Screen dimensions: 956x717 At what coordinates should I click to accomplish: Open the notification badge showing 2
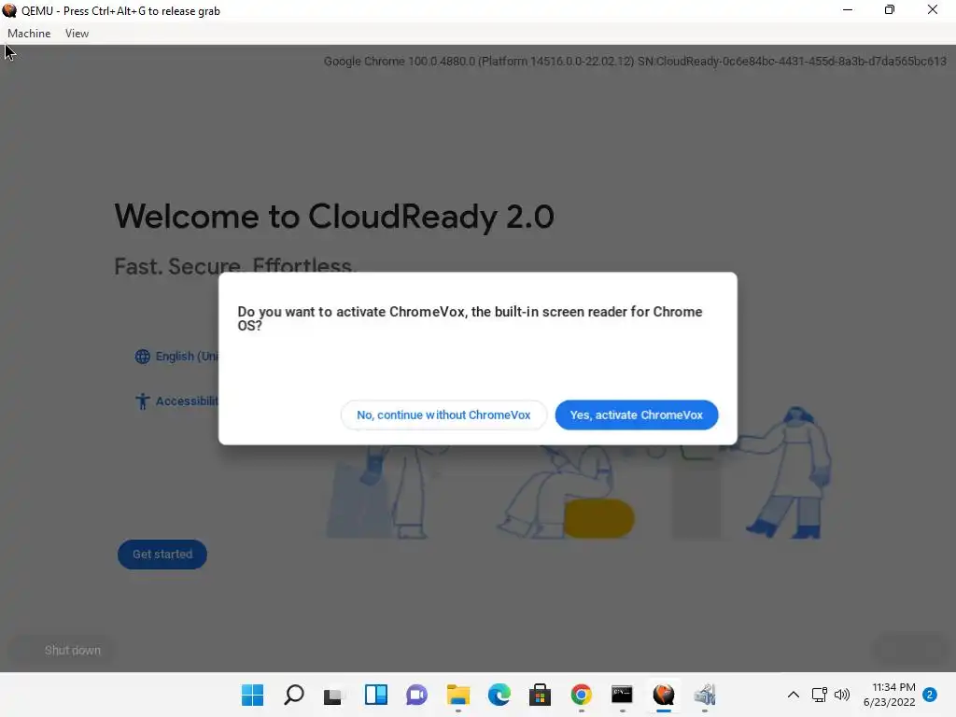click(930, 695)
